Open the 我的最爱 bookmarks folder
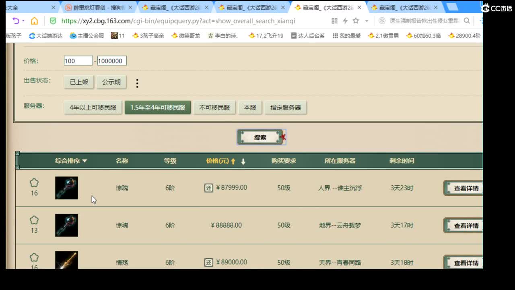 (x=346, y=36)
